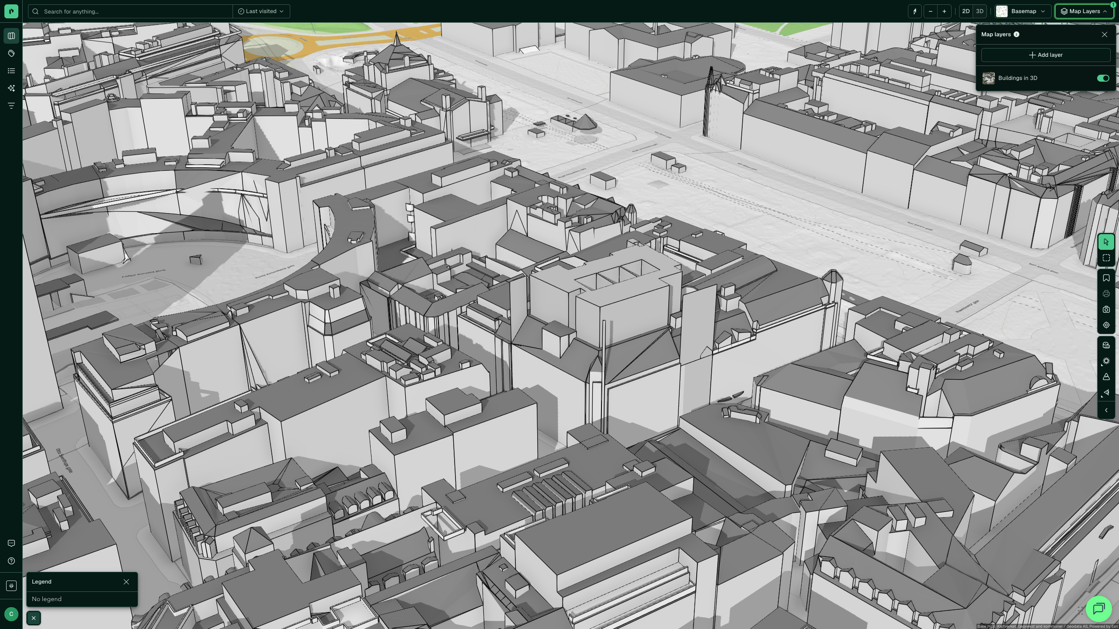Open the terrain elevation mountain tool
This screenshot has width=1119, height=629.
click(1106, 377)
